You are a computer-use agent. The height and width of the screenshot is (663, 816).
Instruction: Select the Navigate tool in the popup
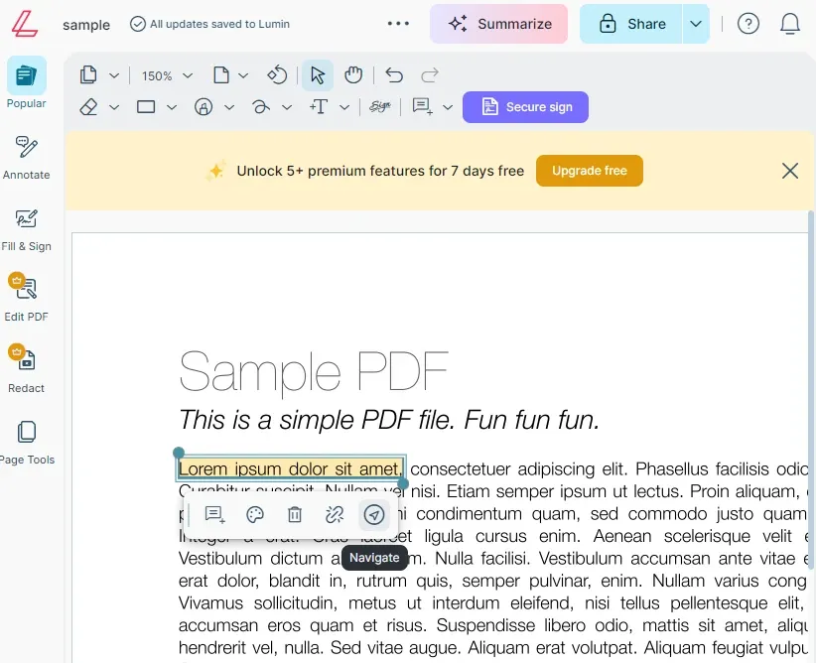[374, 514]
